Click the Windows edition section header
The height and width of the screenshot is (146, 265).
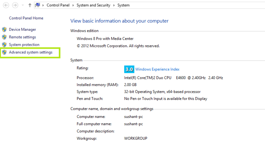point(84,31)
